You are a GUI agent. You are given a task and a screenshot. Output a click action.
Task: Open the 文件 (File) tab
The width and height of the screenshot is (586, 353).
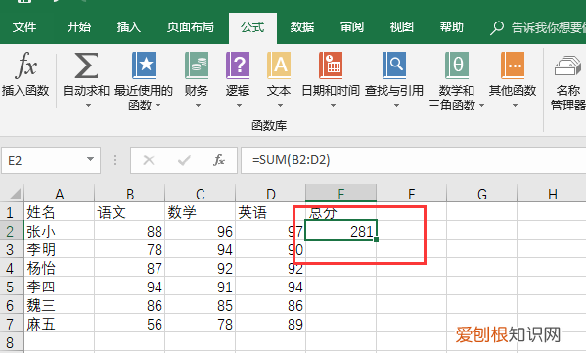(24, 27)
